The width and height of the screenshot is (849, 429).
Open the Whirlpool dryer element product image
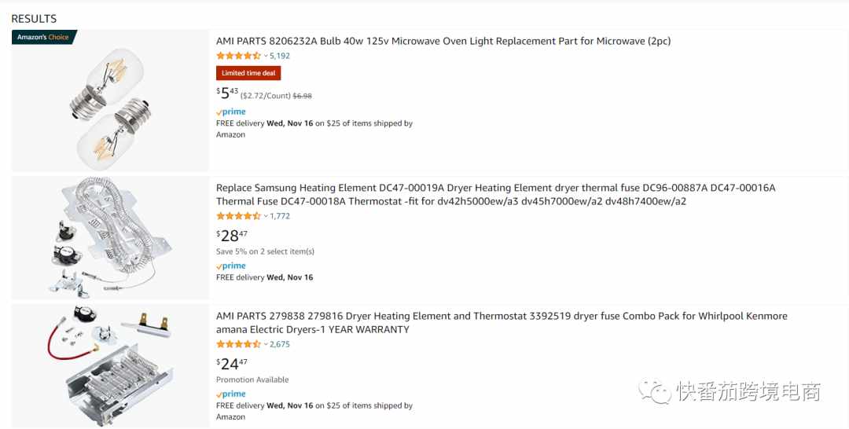111,366
